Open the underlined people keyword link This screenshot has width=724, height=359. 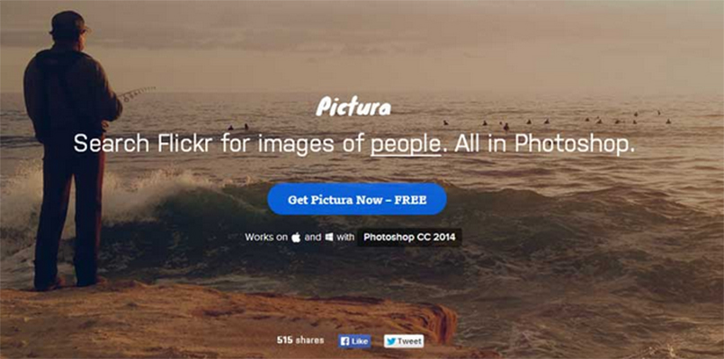click(x=406, y=144)
